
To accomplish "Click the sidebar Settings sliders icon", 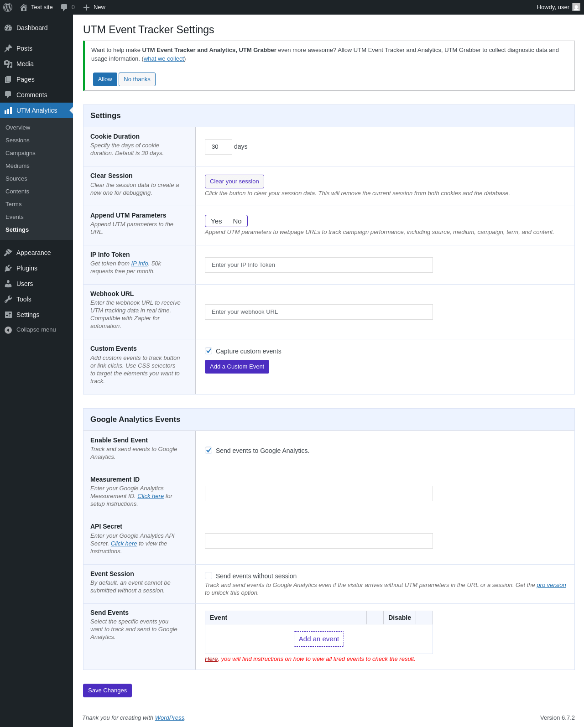I will point(8,315).
